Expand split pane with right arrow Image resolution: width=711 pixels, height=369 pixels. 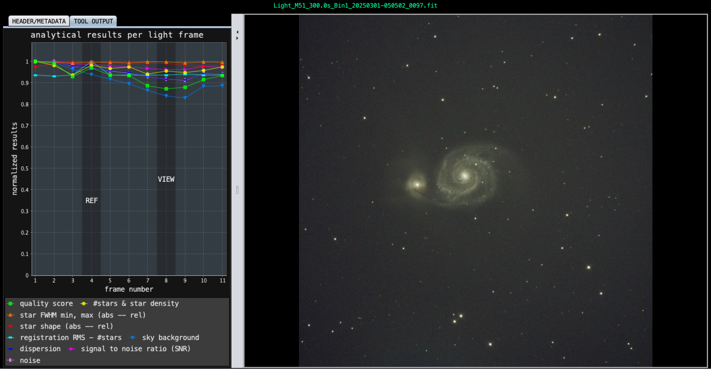(x=237, y=38)
